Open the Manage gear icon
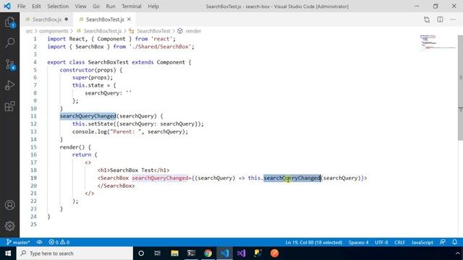The width and height of the screenshot is (463, 260). click(x=9, y=226)
